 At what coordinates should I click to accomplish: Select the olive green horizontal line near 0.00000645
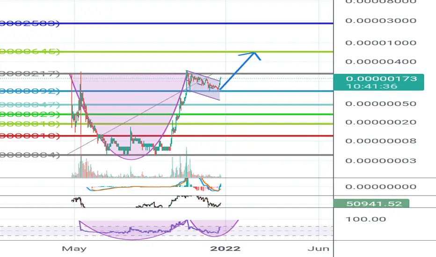click(167, 52)
